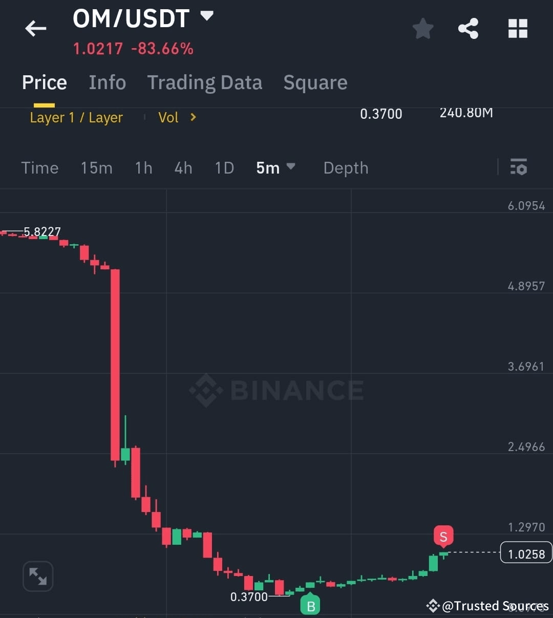The width and height of the screenshot is (553, 618).
Task: Select the 1h timeframe
Action: (143, 167)
